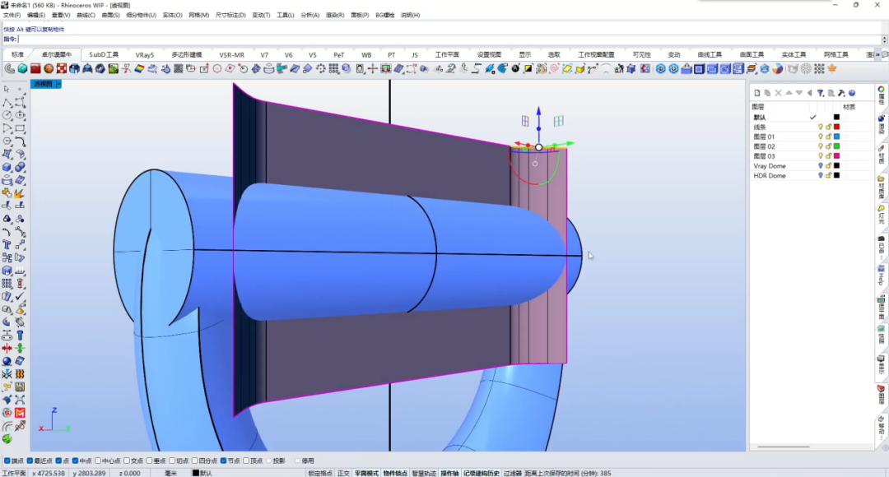The height and width of the screenshot is (477, 889).
Task: Toggle lock icon of 图层 02
Action: (x=828, y=146)
